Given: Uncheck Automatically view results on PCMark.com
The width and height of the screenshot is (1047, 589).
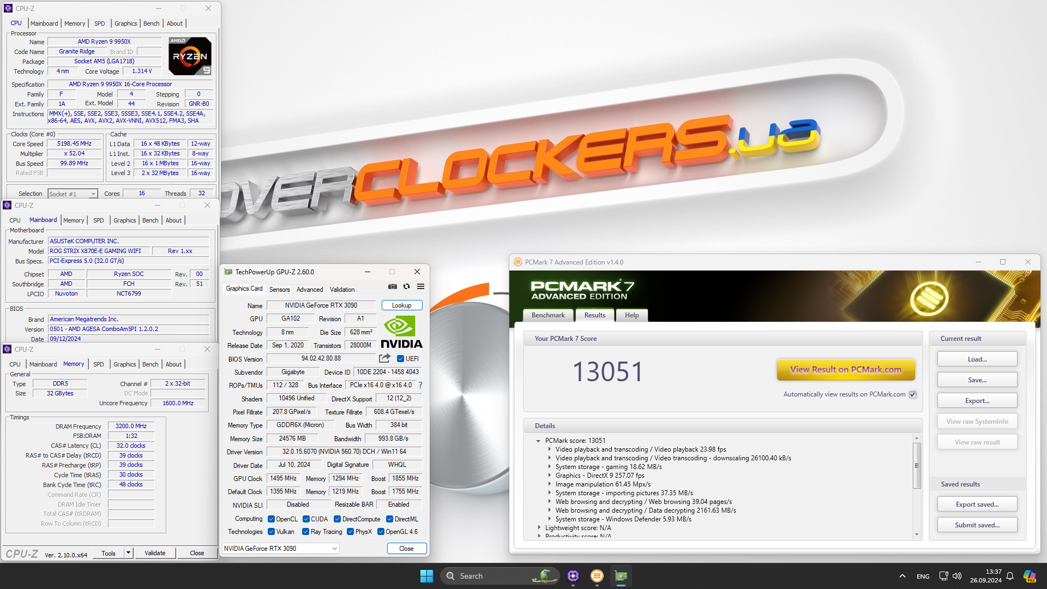Looking at the screenshot, I should 912,395.
